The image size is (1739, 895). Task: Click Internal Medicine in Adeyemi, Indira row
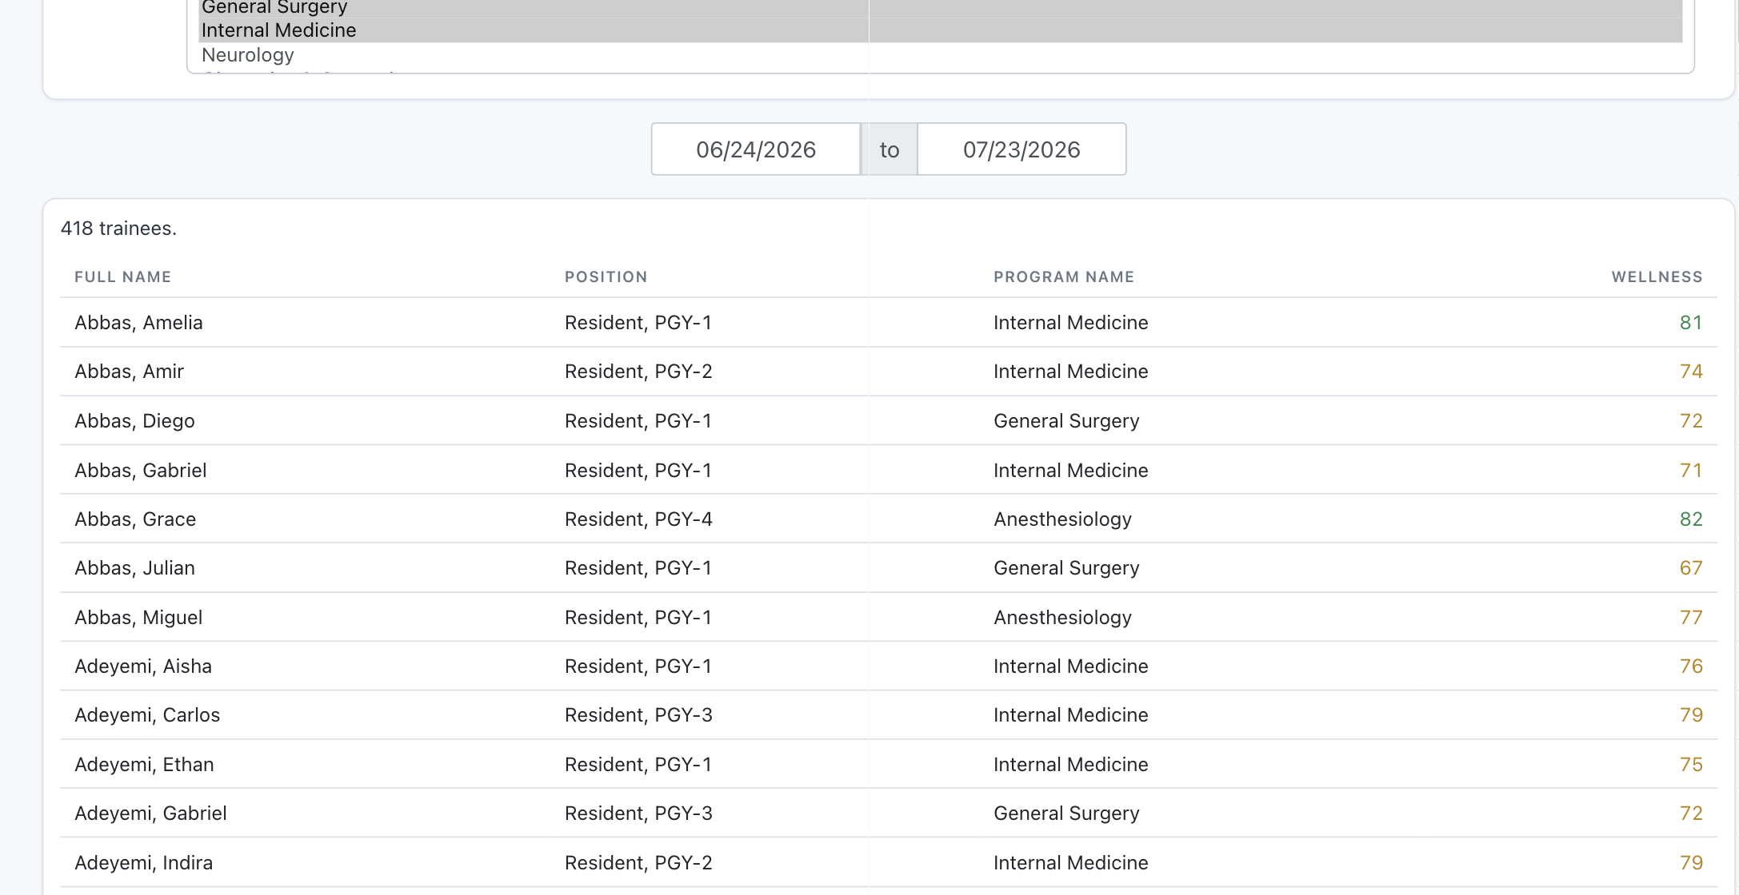pyautogui.click(x=1071, y=863)
